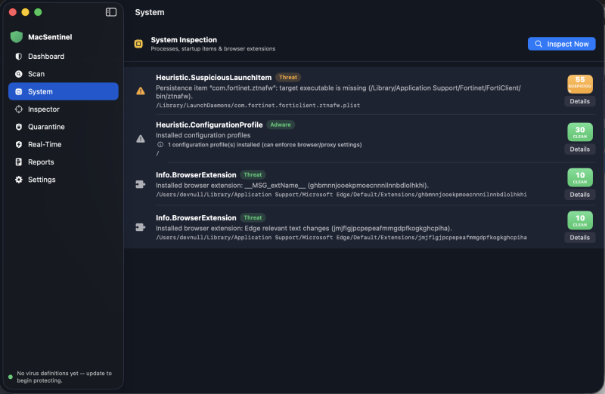Click the Dashboard shield icon
The image size is (605, 394).
click(18, 56)
